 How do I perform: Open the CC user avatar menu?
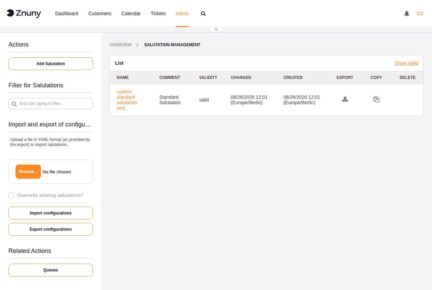(420, 13)
